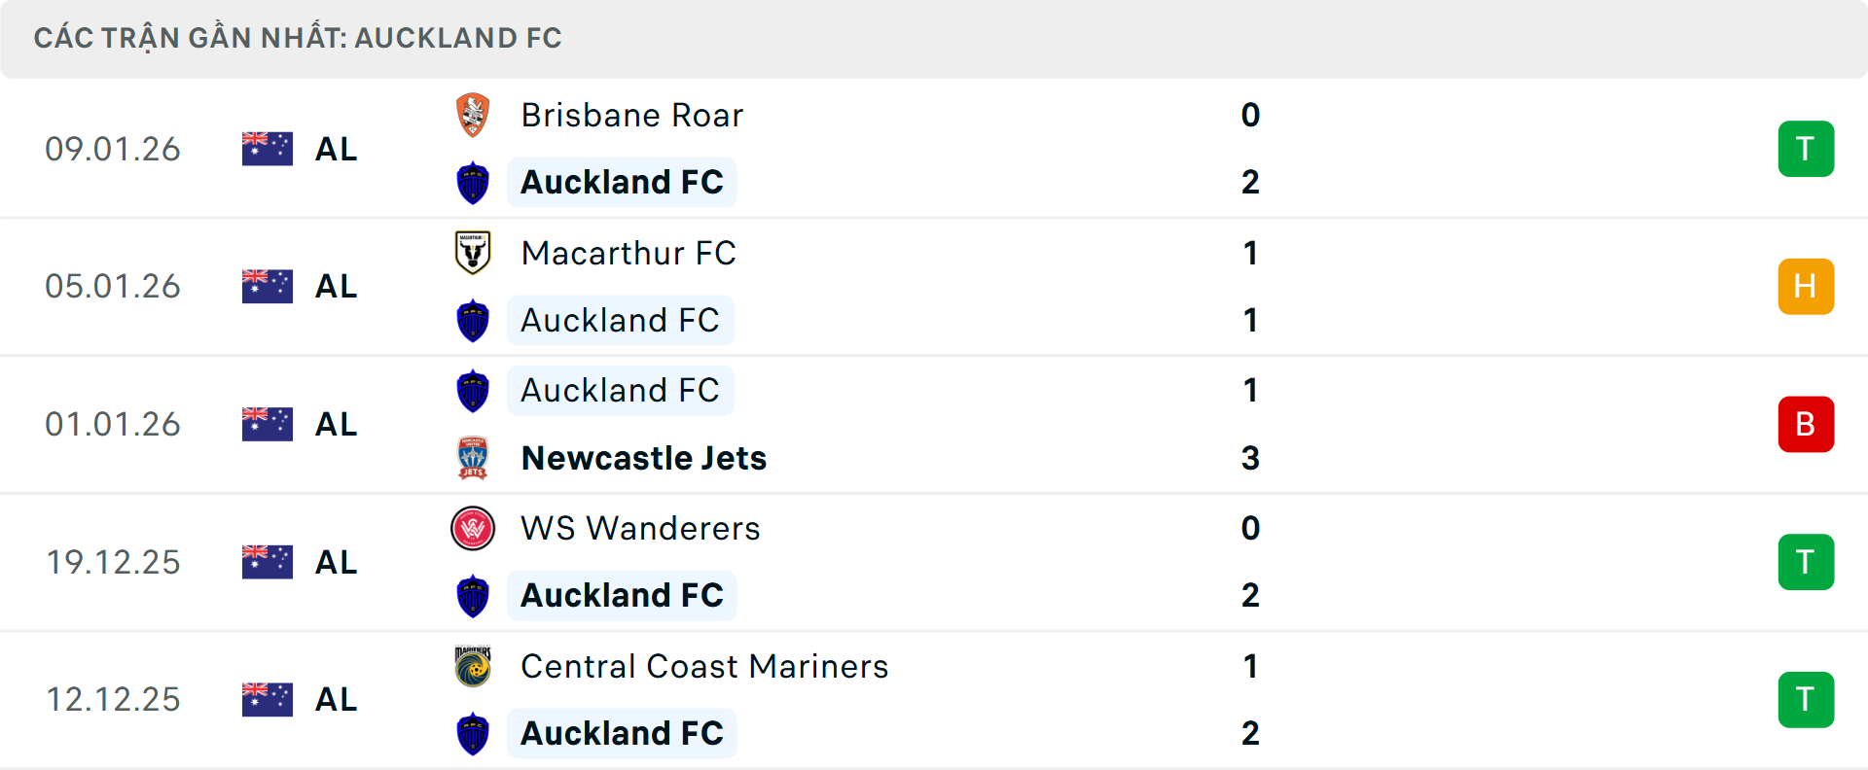Click the AL league label for 01.01.26
The image size is (1868, 770).
pyautogui.click(x=337, y=424)
